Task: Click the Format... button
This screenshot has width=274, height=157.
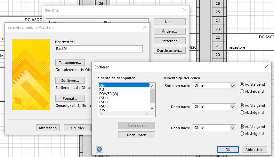Action: [70, 98]
